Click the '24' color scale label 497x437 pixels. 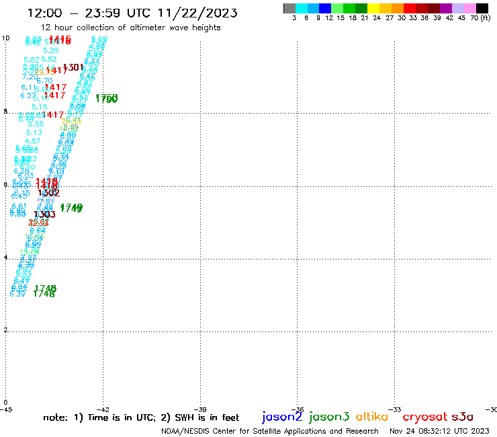coord(377,17)
